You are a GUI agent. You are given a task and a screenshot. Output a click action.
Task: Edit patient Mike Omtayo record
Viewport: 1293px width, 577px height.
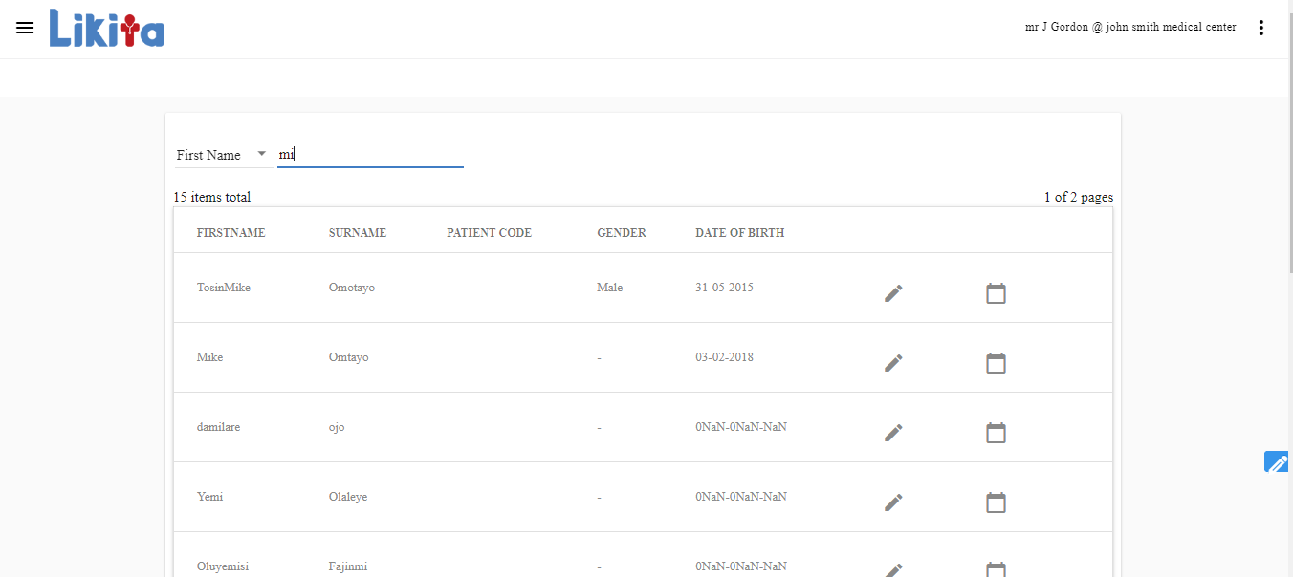893,363
